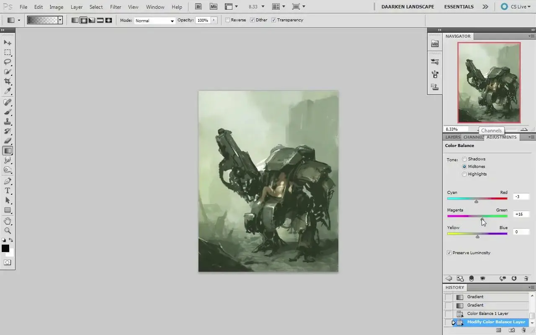This screenshot has width=536, height=335.
Task: Enable the Reverse gradient checkbox
Action: (228, 20)
